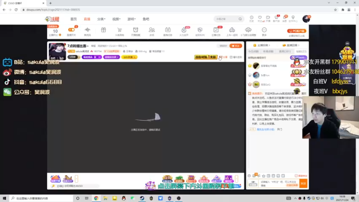Click the yellow 首次可抽 lottery banner

(x=206, y=57)
